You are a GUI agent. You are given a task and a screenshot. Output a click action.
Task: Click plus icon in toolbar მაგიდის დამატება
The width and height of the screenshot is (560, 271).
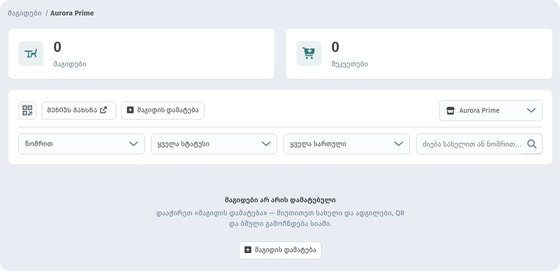[x=130, y=110]
